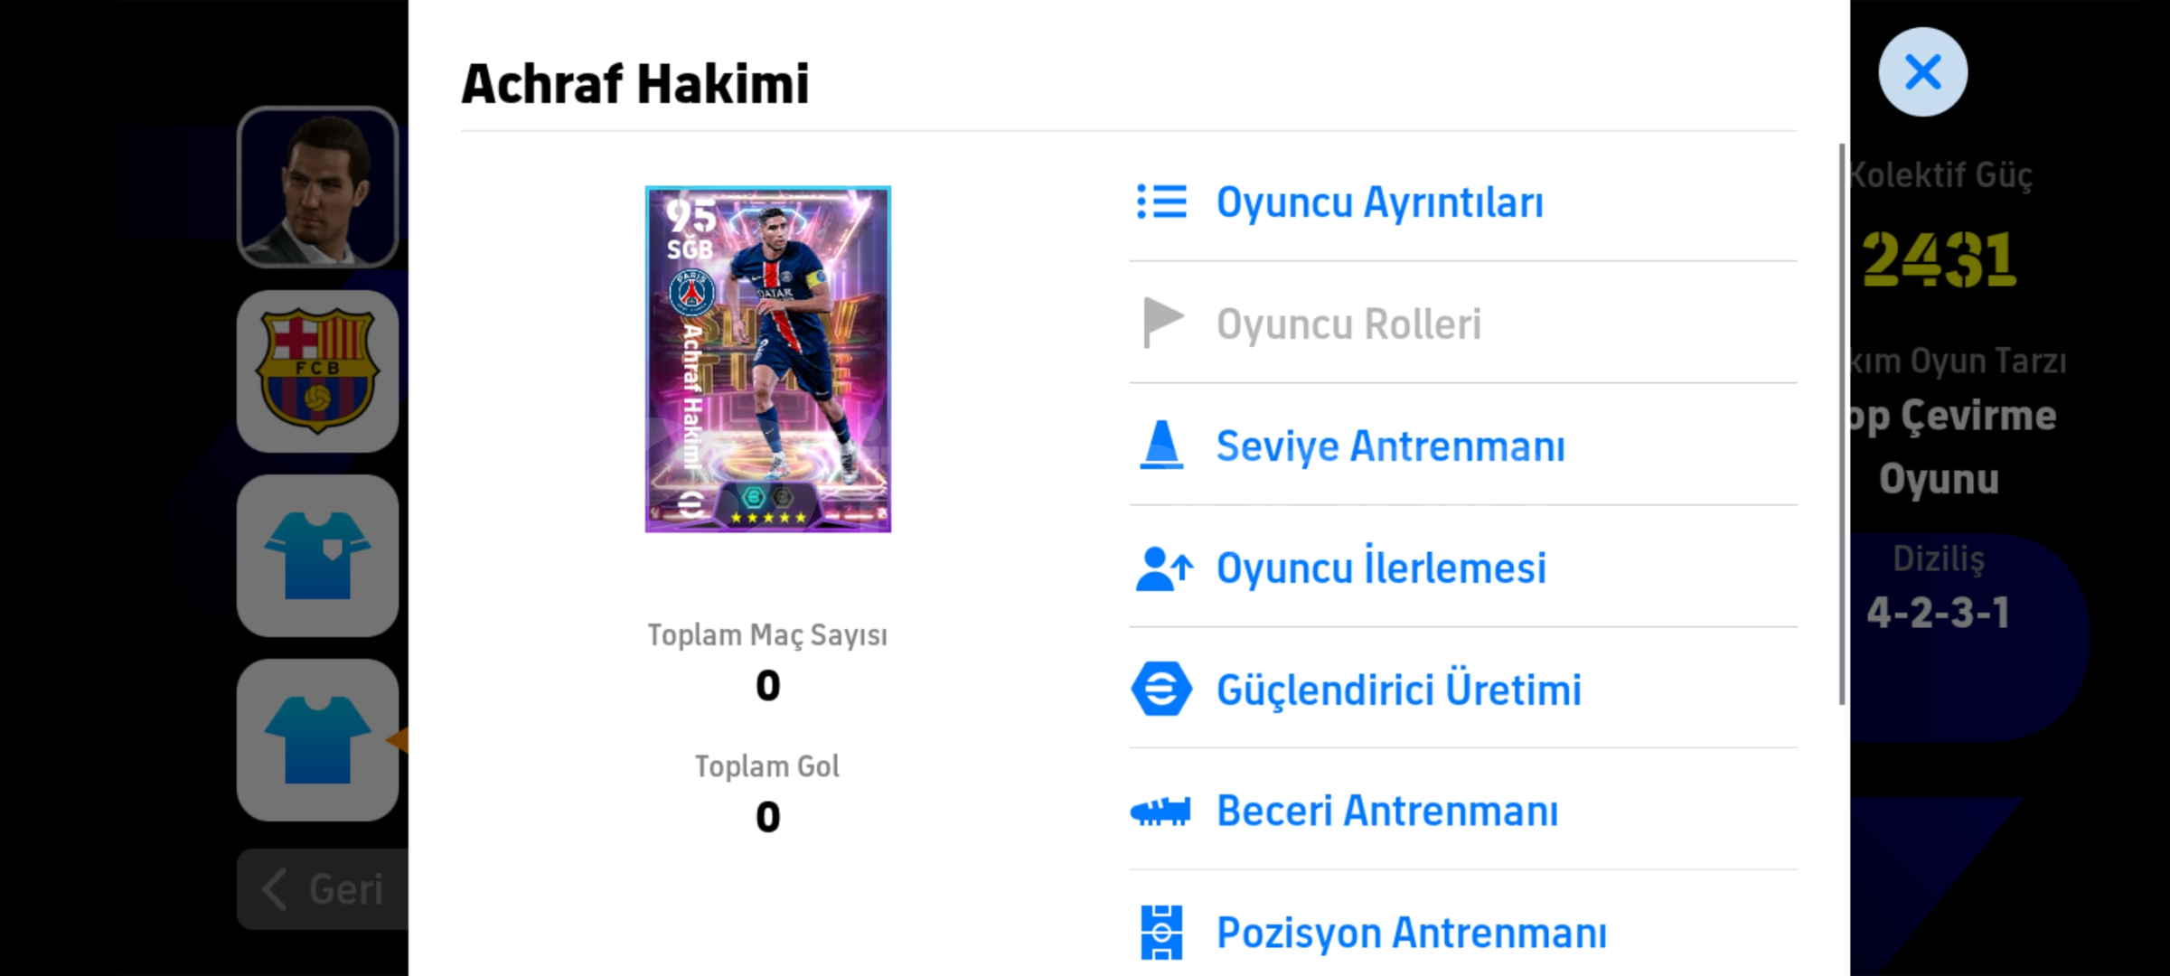The image size is (2170, 976).
Task: Open the Güçlendirici Üretimi hexagon icon
Action: (1161, 689)
